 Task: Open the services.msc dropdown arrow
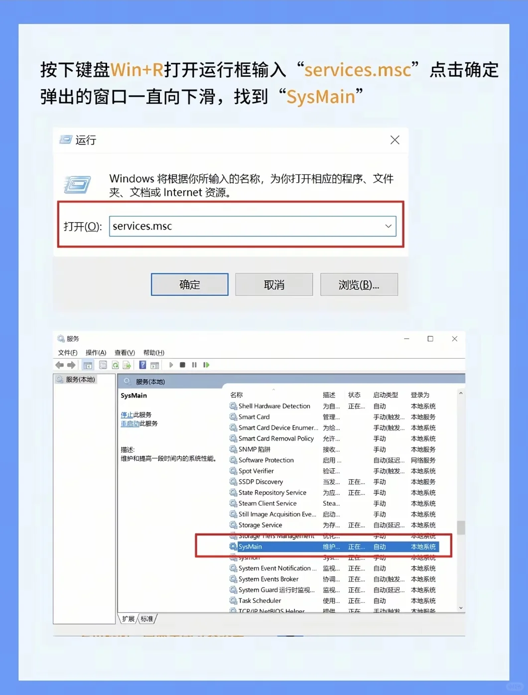pyautogui.click(x=388, y=226)
